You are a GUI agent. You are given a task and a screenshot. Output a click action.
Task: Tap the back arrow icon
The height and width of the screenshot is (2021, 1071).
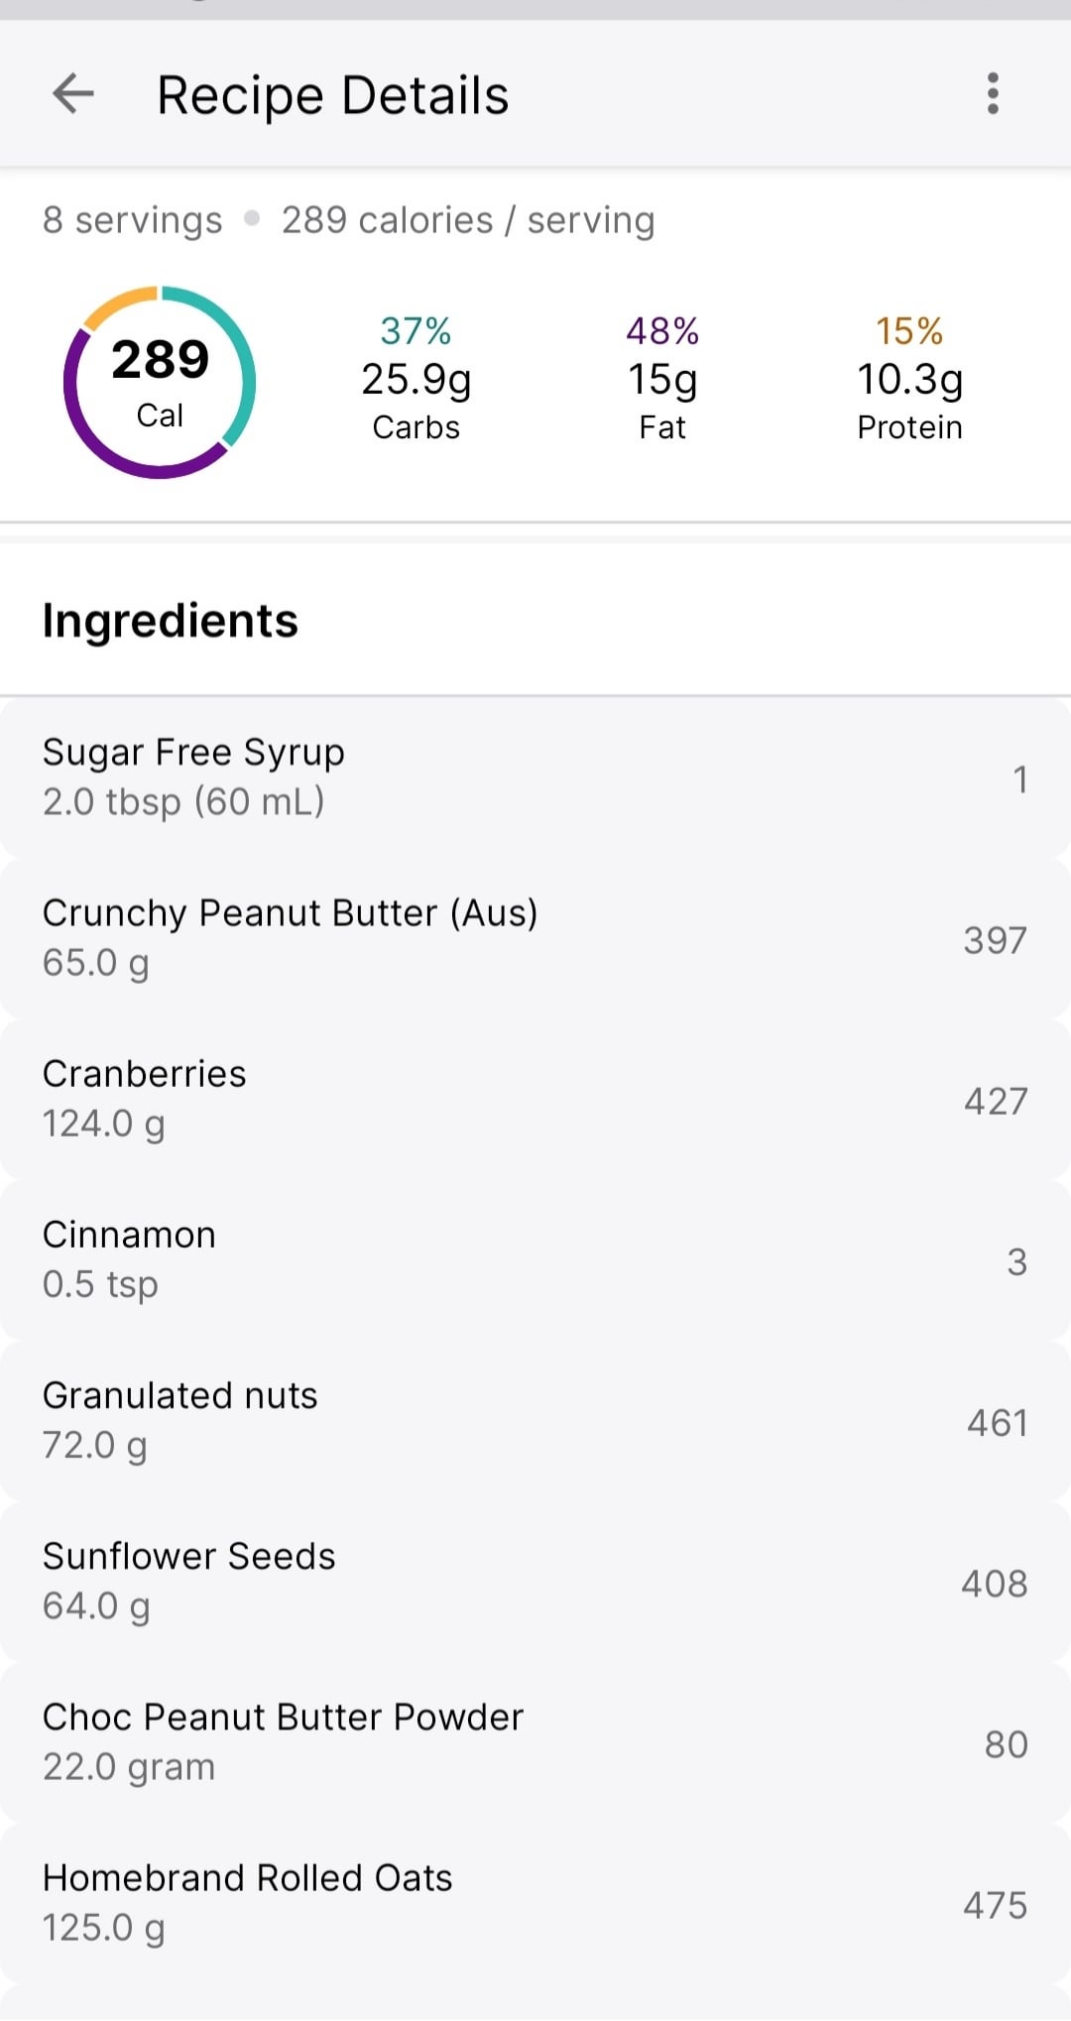[x=72, y=94]
